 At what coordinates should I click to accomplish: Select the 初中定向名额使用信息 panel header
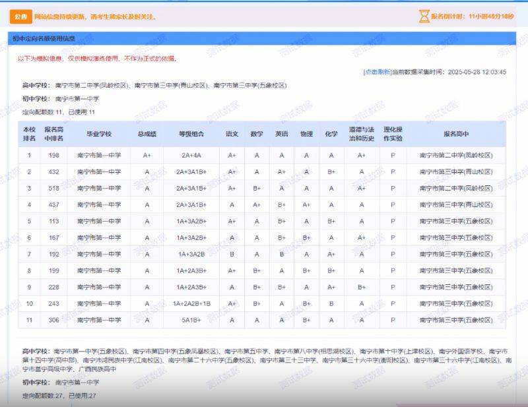click(x=44, y=38)
